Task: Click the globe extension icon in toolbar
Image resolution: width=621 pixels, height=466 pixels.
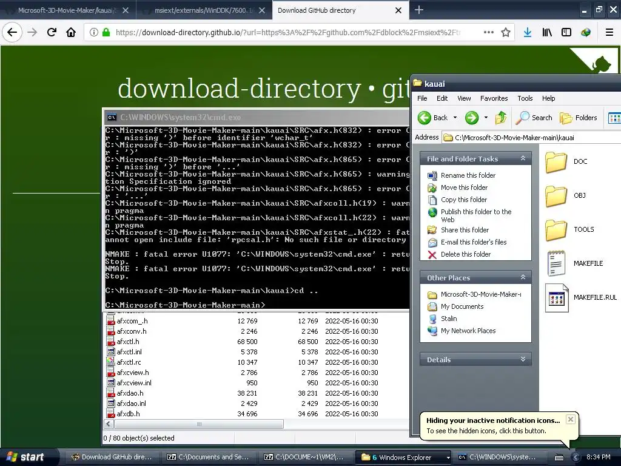Action: tap(586, 33)
